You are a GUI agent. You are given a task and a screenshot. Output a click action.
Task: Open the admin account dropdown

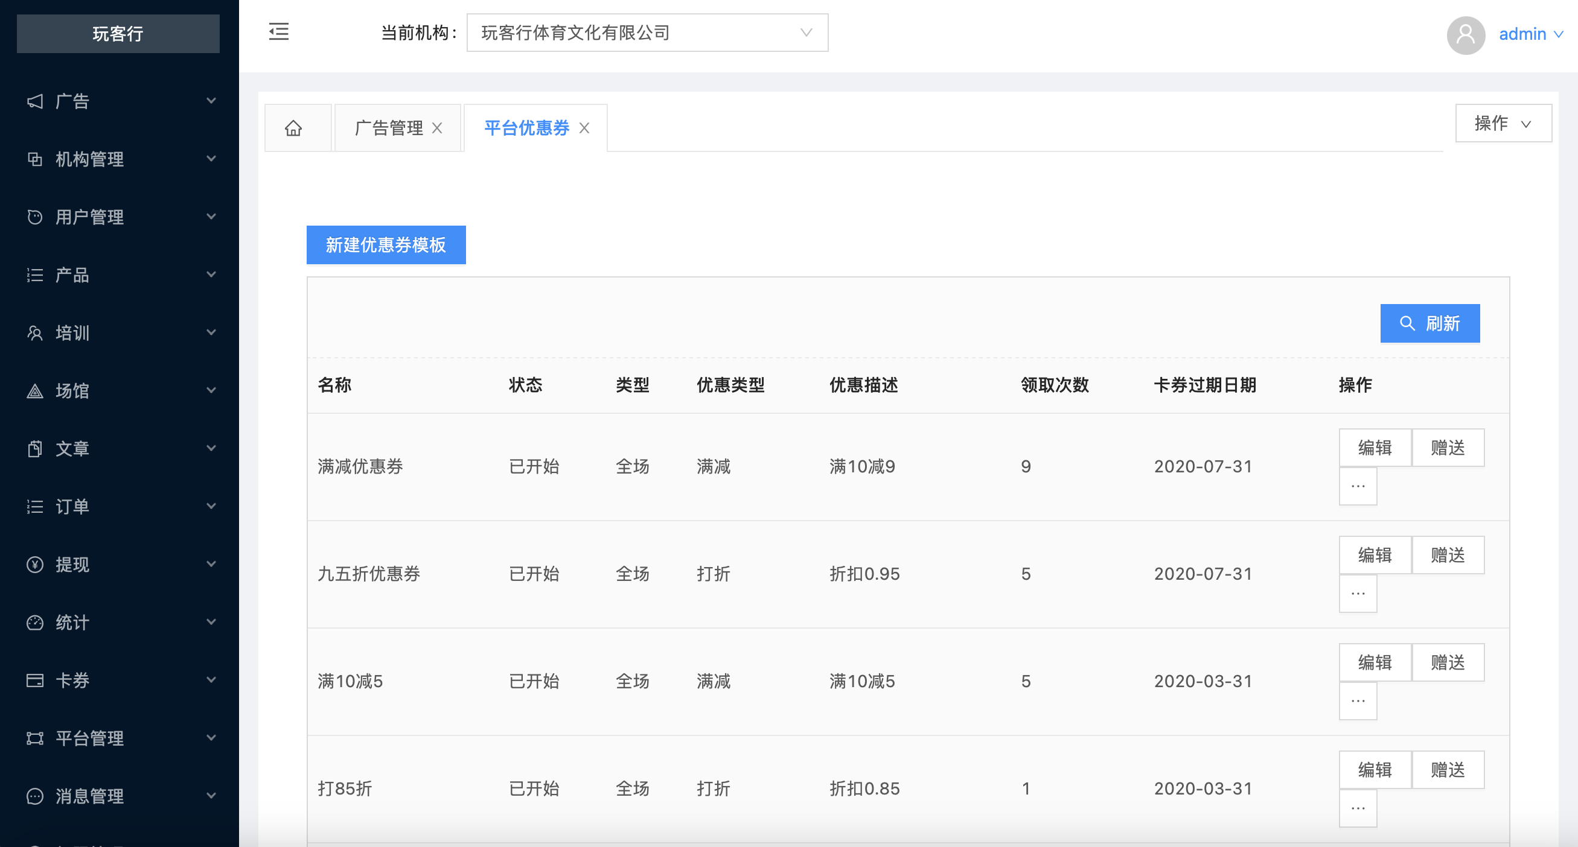(1530, 34)
